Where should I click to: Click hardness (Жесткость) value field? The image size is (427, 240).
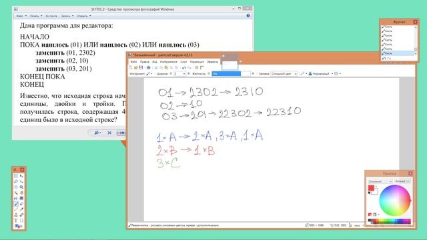[x=231, y=73]
